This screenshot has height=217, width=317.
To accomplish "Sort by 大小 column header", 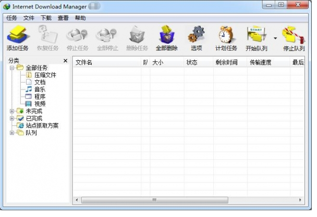I will point(167,62).
